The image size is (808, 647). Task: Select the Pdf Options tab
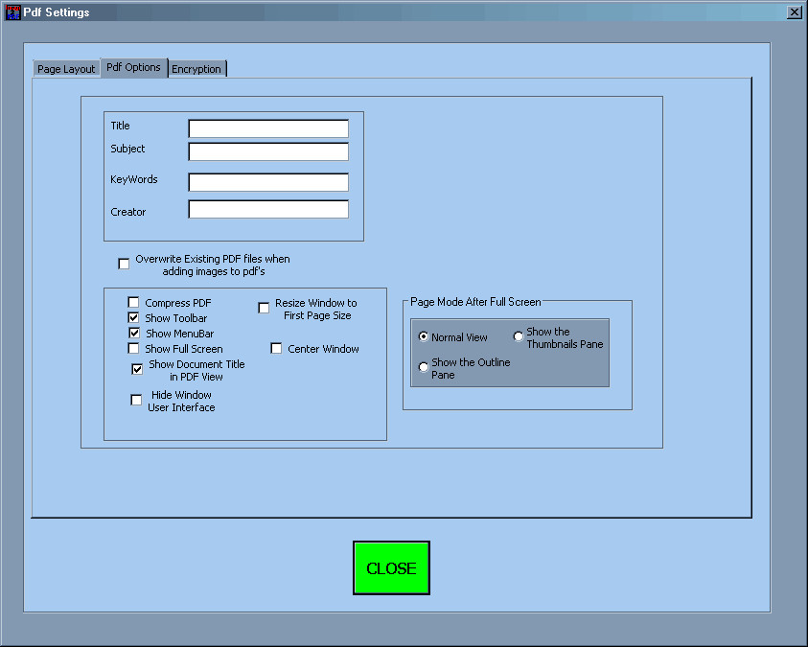pos(133,67)
